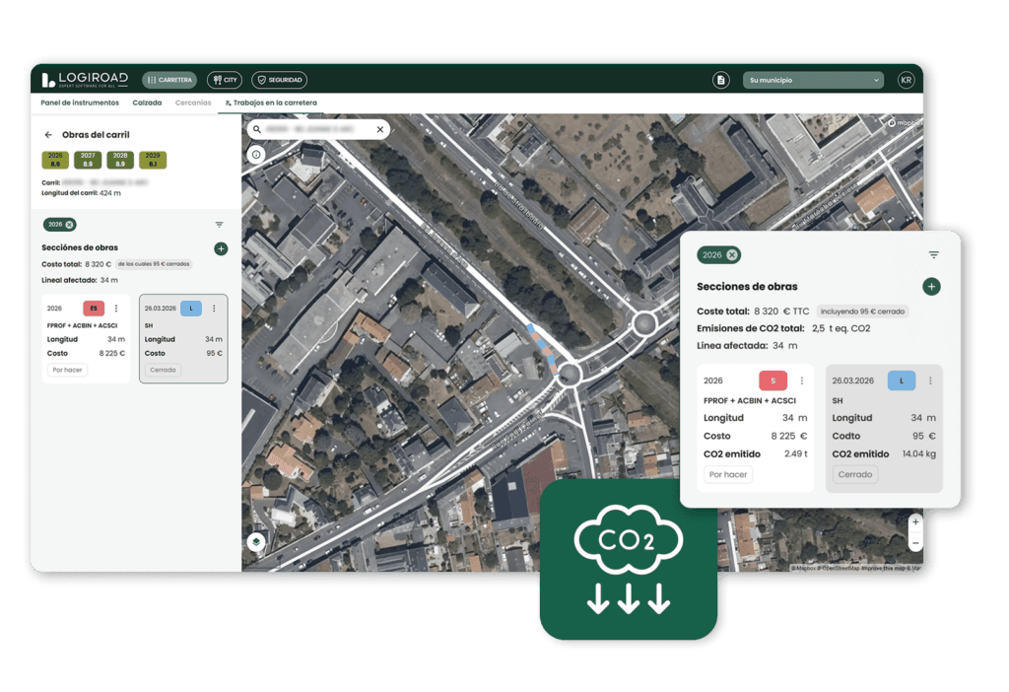This screenshot has height=692, width=1009.
Task: Open three-dot menu of left 26.03.2026 card
Action: click(214, 309)
